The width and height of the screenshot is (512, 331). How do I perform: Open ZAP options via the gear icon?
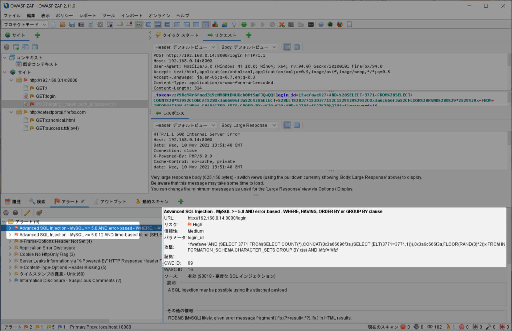100,24
